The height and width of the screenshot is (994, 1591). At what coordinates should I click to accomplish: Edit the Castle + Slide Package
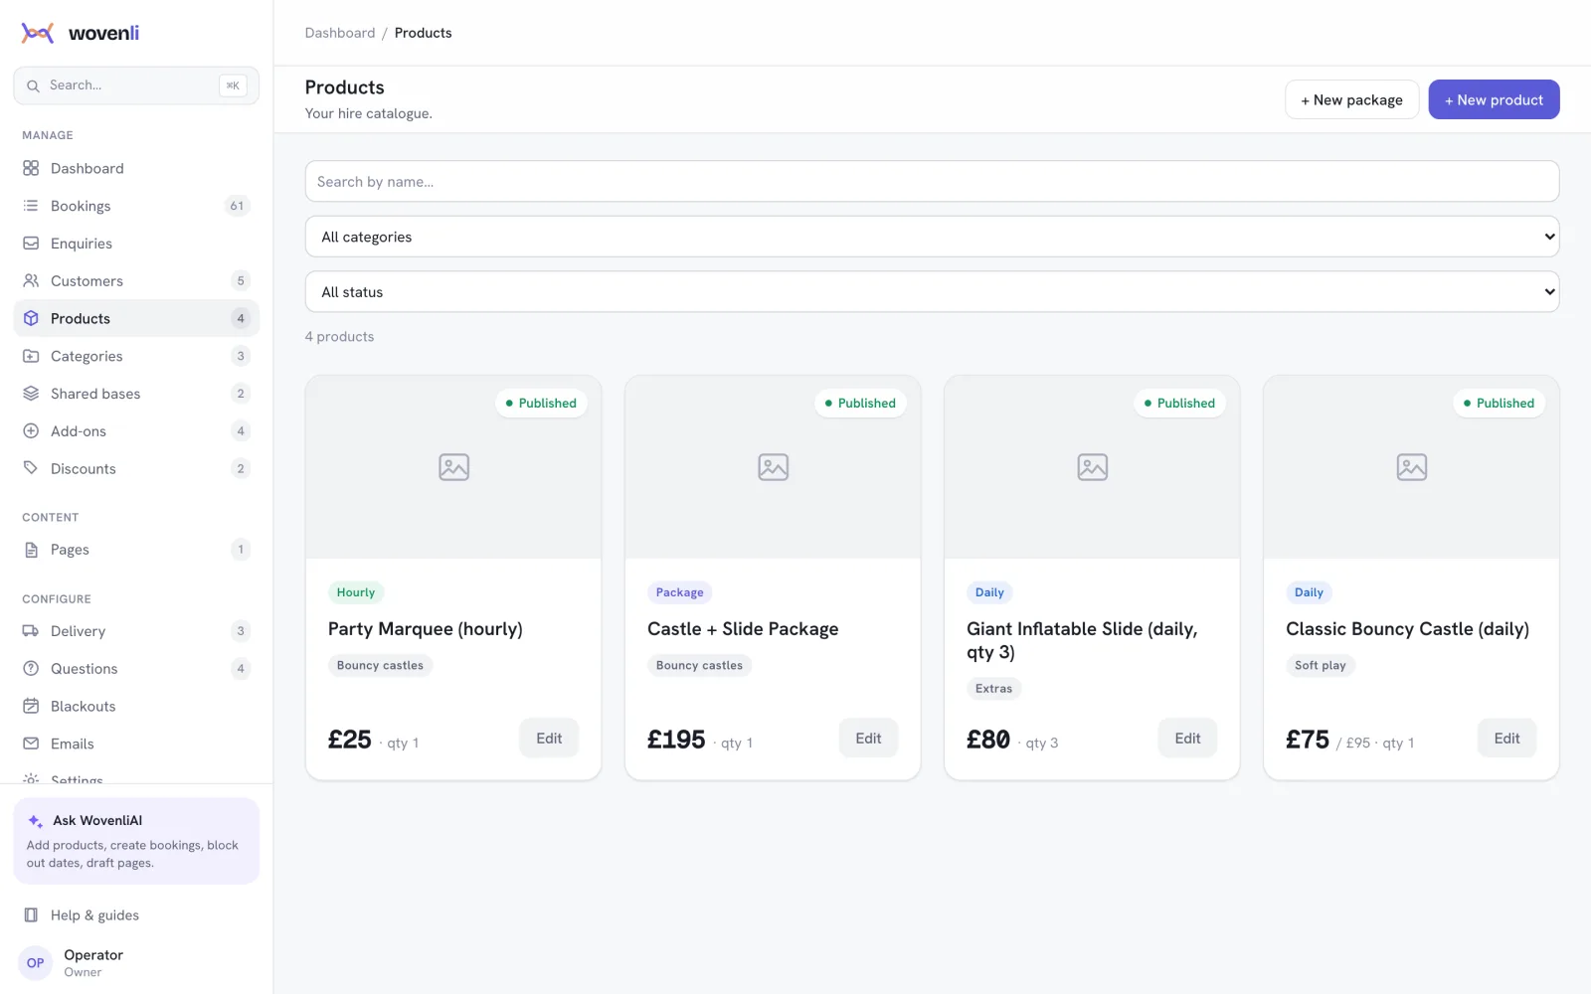(x=868, y=739)
